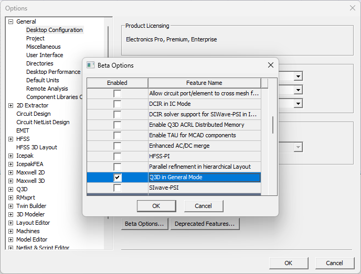Expand the Q3D tree node
Image resolution: width=361 pixels, height=274 pixels.
(x=10, y=190)
